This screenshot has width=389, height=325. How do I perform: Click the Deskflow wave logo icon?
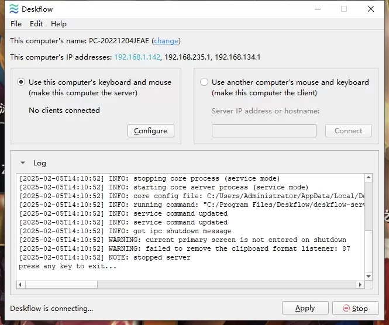click(14, 9)
